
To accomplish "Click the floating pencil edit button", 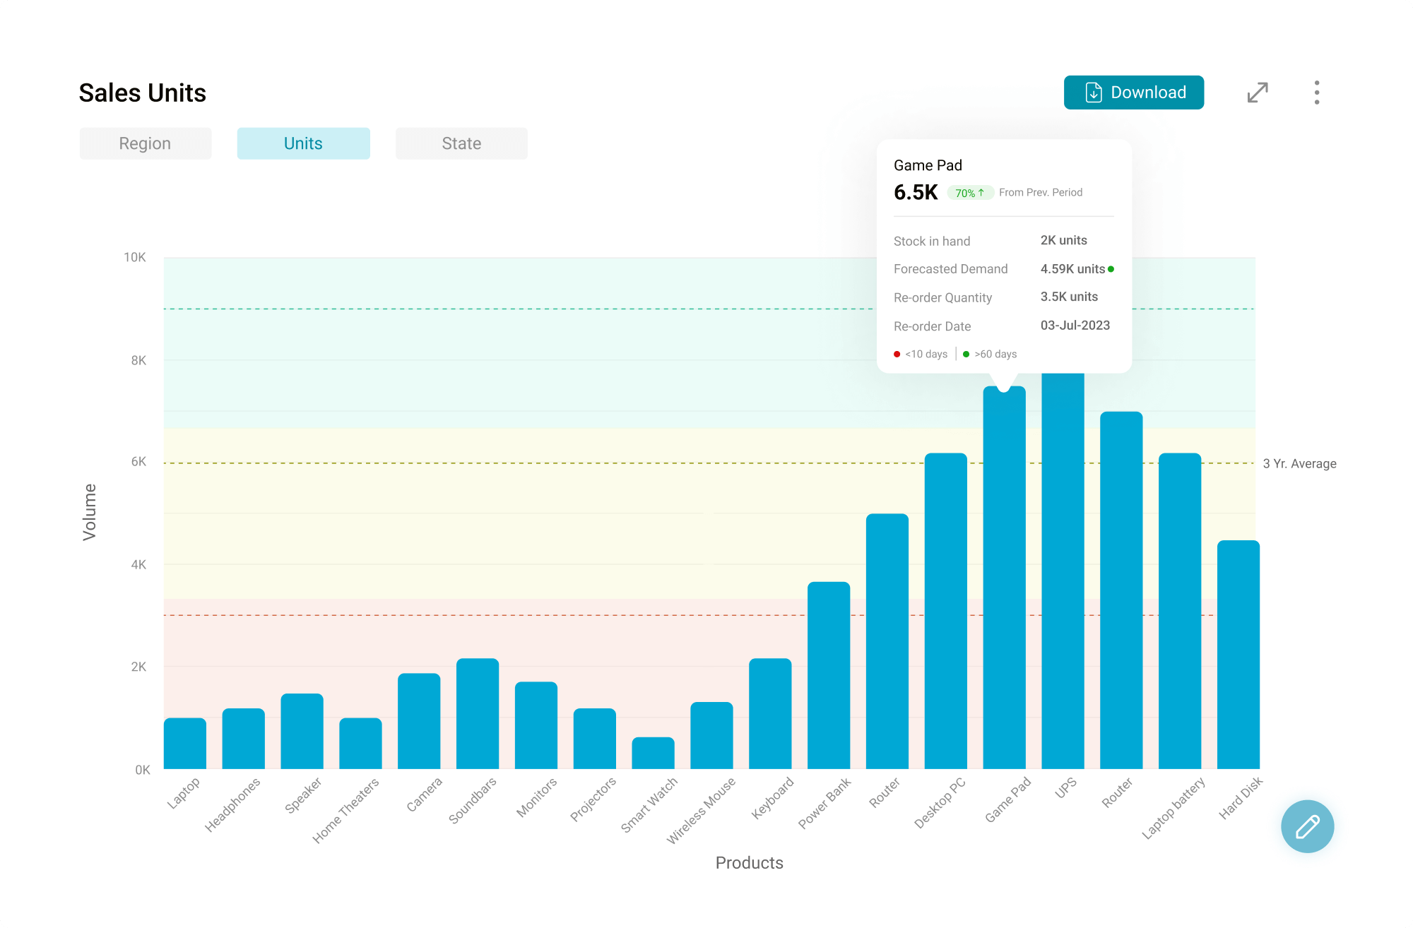I will [x=1307, y=826].
